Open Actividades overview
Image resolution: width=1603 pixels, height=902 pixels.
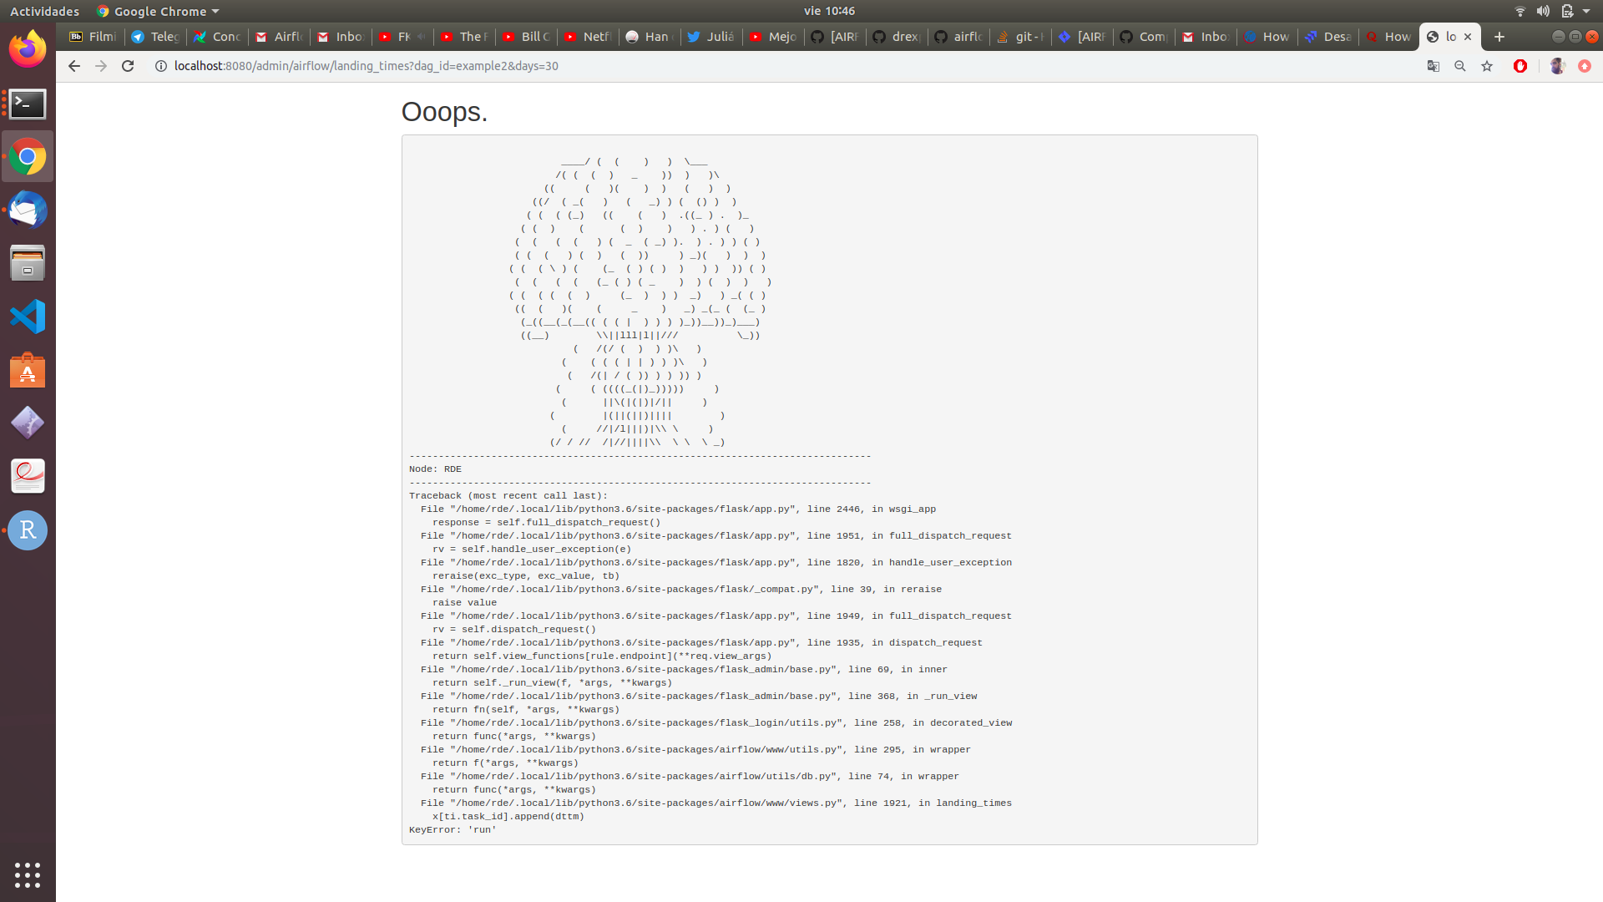[44, 11]
